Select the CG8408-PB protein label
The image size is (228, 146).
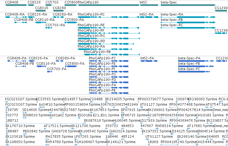click(x=25, y=64)
